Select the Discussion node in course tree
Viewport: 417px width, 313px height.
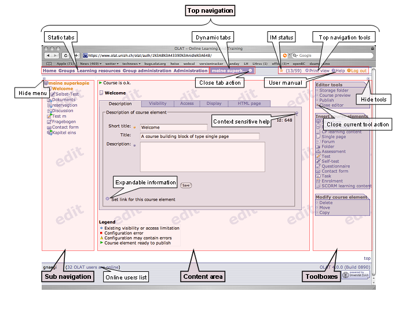pyautogui.click(x=63, y=111)
